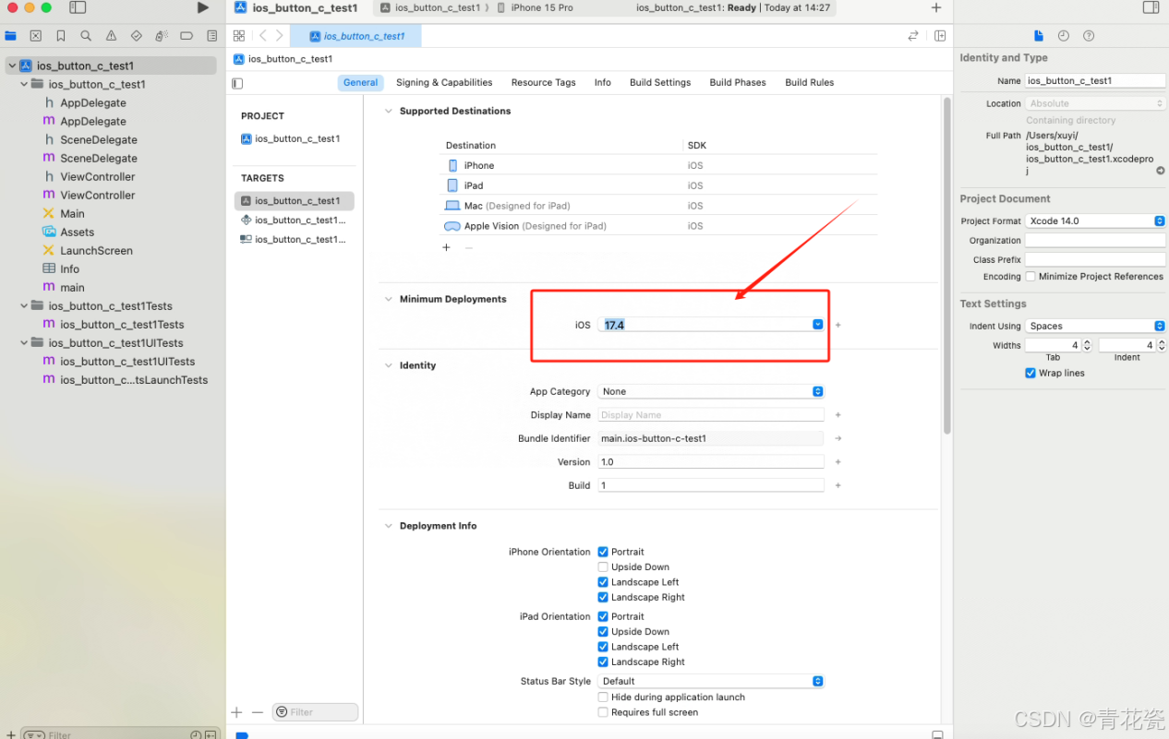This screenshot has width=1169, height=739.
Task: Open the Project Format Xcode 14.0 dropdown
Action: 1095,221
